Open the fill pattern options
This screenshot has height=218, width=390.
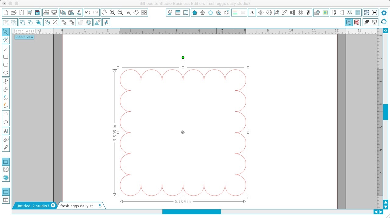[186, 13]
